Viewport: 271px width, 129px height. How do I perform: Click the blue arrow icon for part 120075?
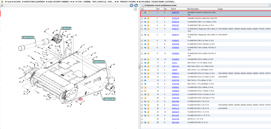point(145,70)
